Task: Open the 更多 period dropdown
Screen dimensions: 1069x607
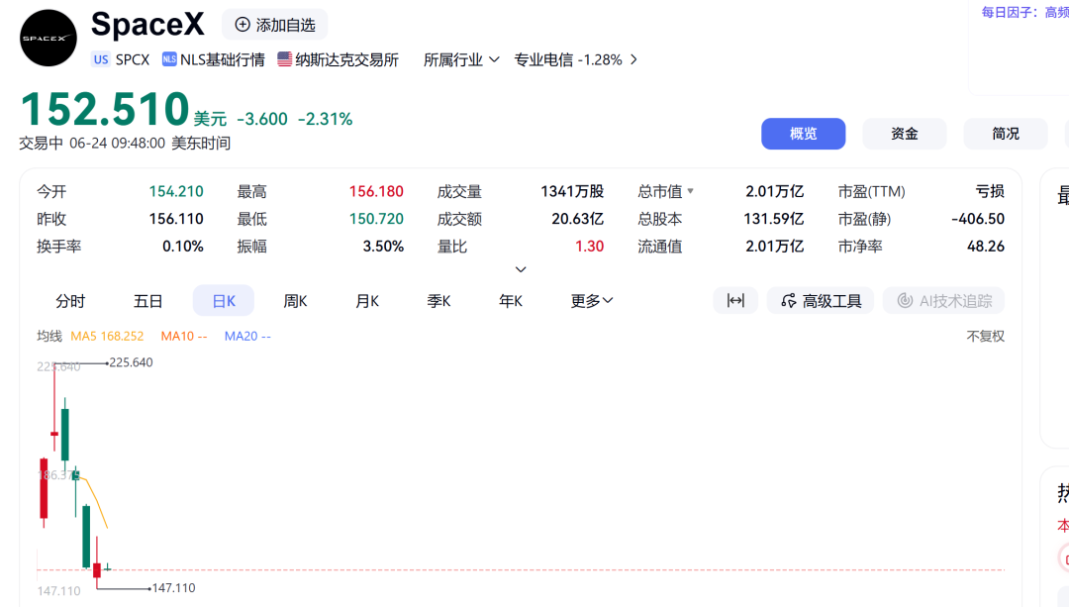Action: [592, 301]
